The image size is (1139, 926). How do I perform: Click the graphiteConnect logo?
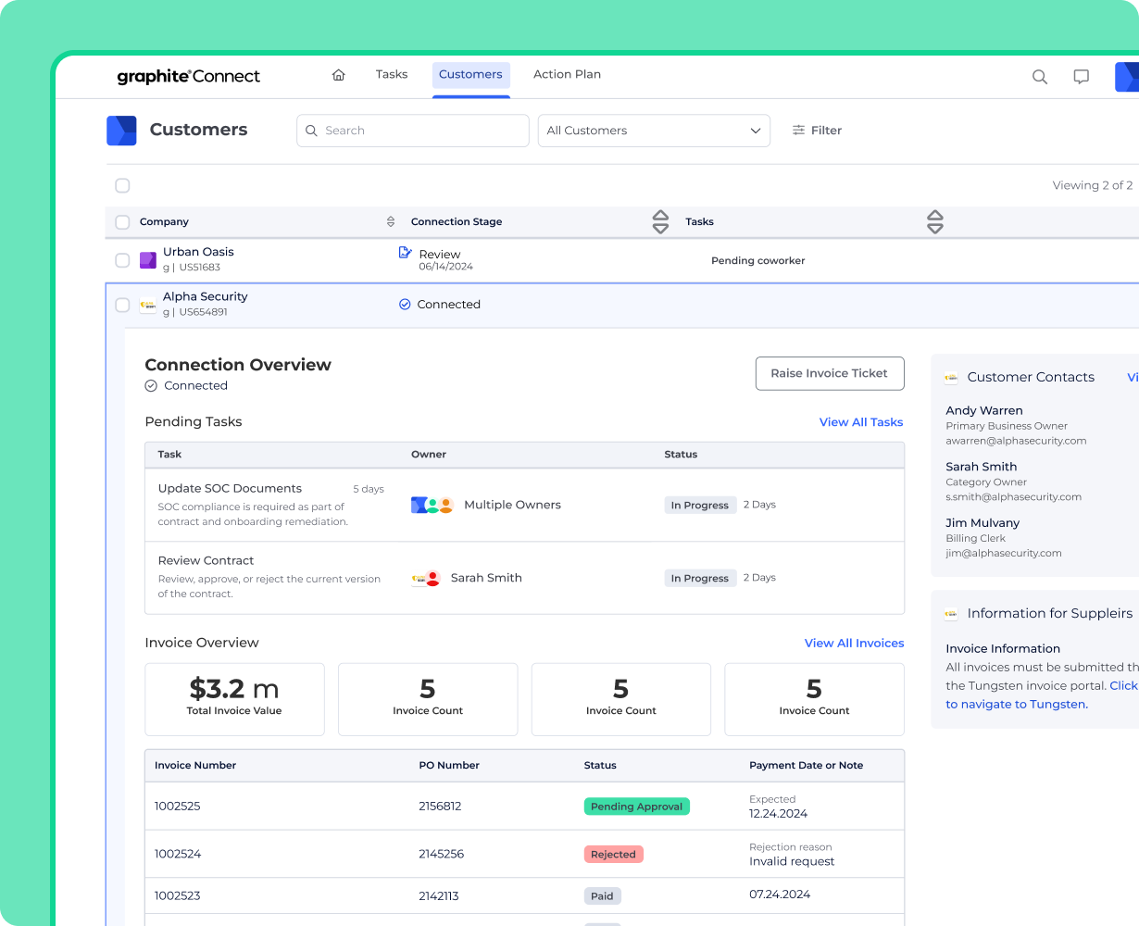pyautogui.click(x=189, y=77)
